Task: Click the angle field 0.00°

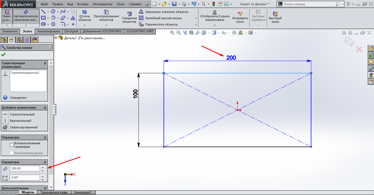Action: click(25, 177)
